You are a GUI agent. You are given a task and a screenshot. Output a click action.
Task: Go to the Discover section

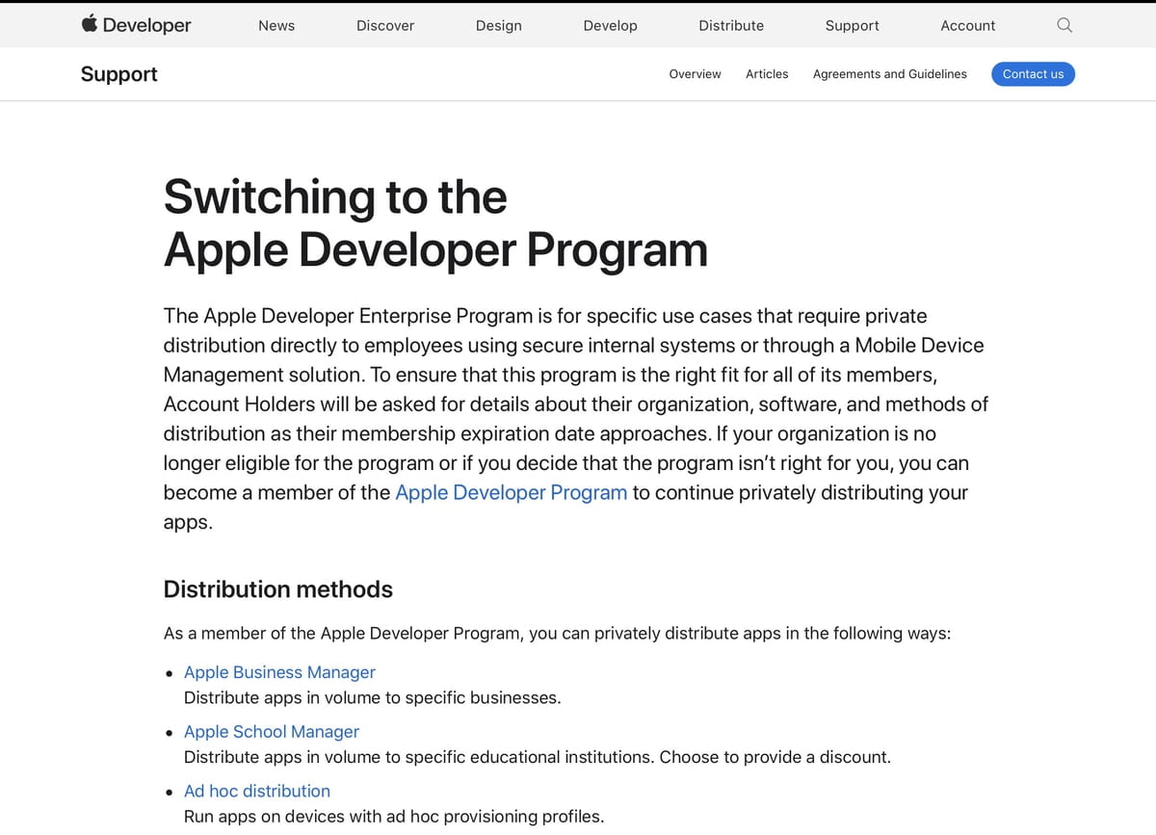[385, 26]
